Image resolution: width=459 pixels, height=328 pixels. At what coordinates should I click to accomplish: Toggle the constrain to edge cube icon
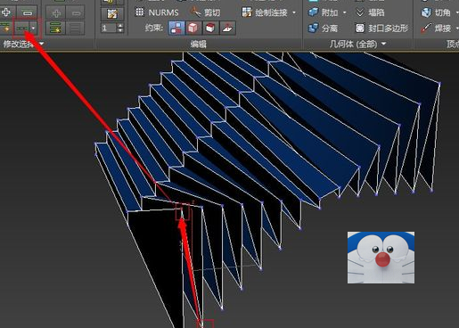pos(193,29)
